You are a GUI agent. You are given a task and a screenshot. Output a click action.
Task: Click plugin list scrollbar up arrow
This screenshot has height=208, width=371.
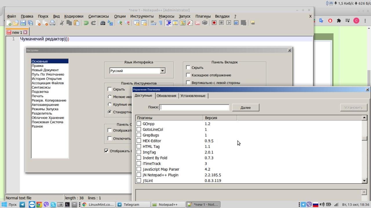tap(365, 118)
